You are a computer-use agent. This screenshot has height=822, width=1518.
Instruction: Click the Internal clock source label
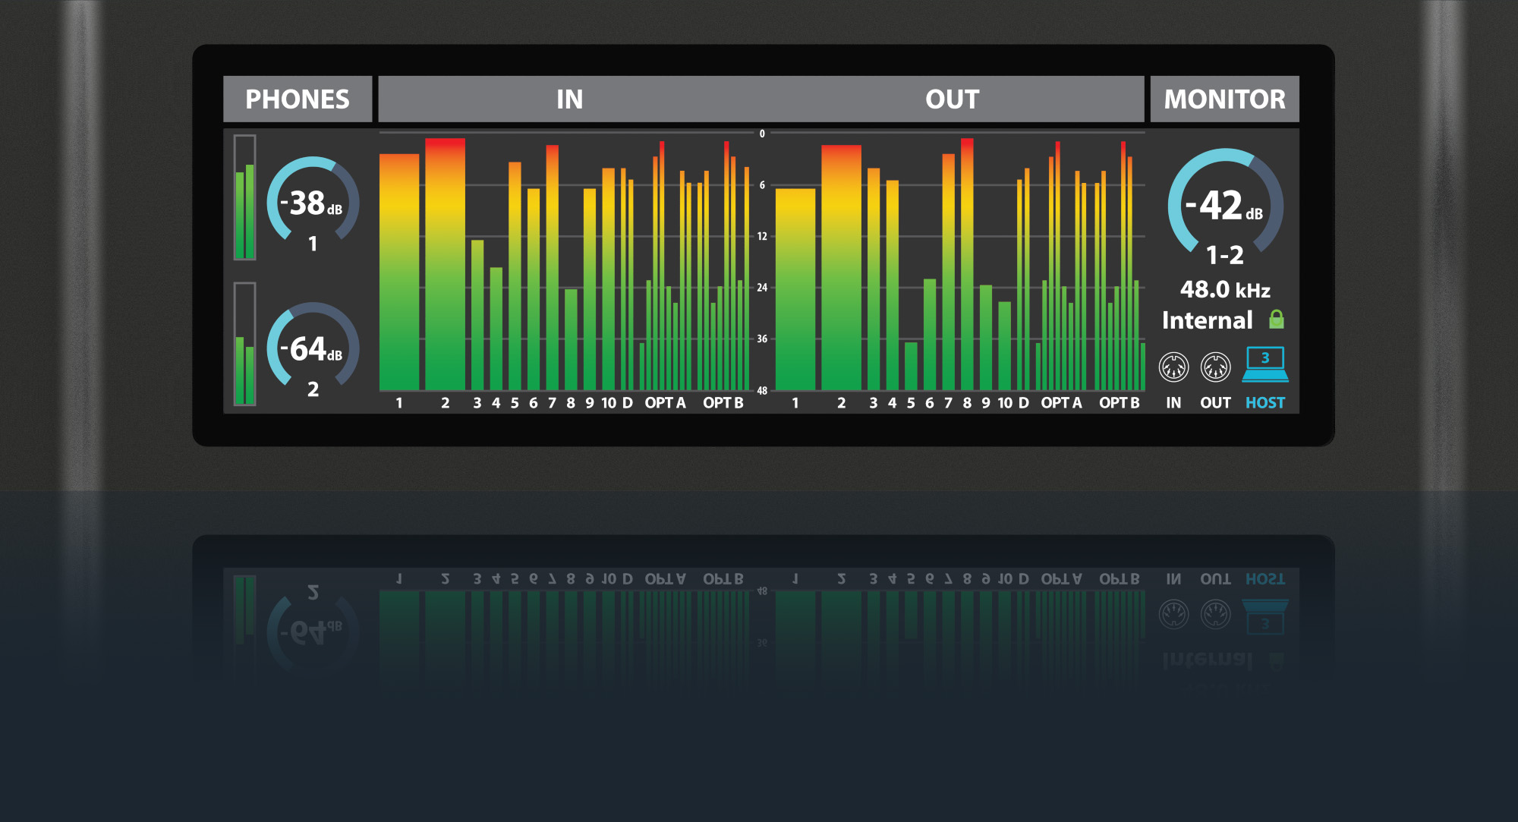[1207, 320]
